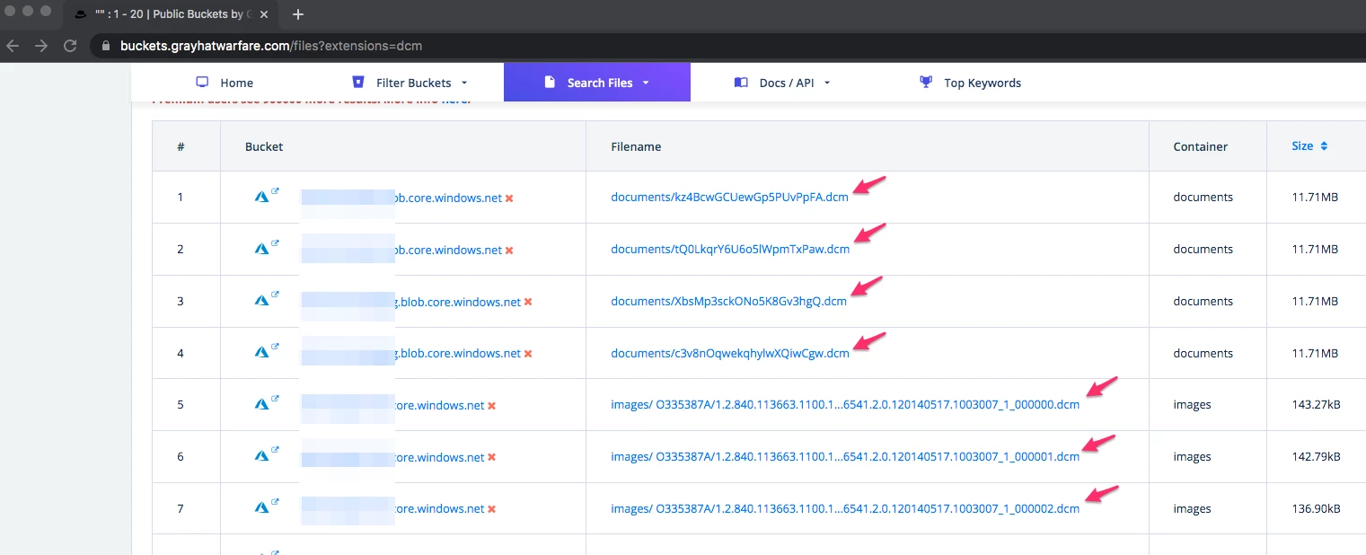Viewport: 1366px width, 555px height.
Task: Open file ending 1003007_1_000001.dcm
Action: (844, 457)
